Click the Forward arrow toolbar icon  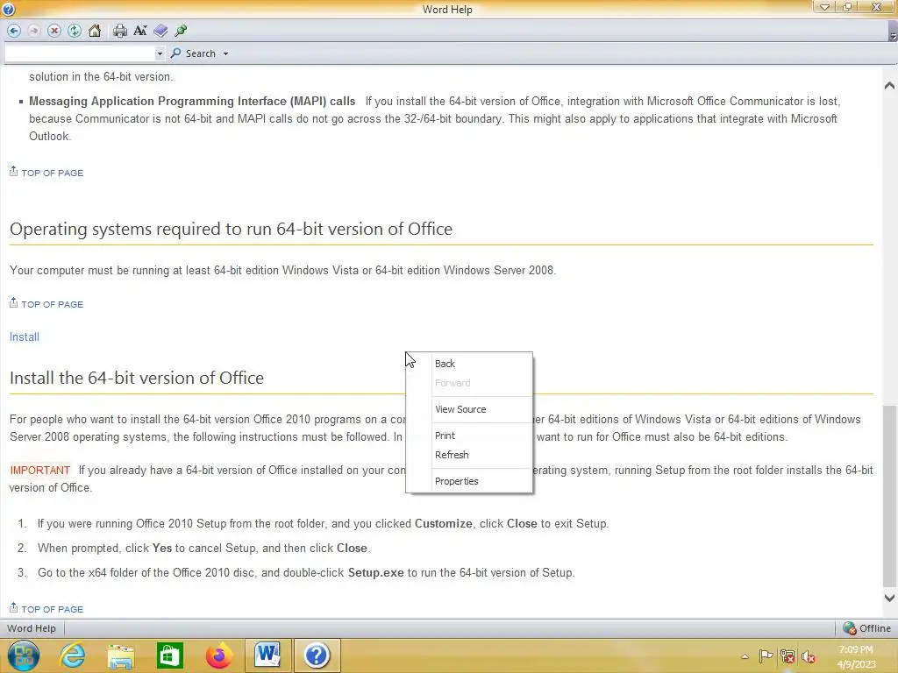[34, 31]
